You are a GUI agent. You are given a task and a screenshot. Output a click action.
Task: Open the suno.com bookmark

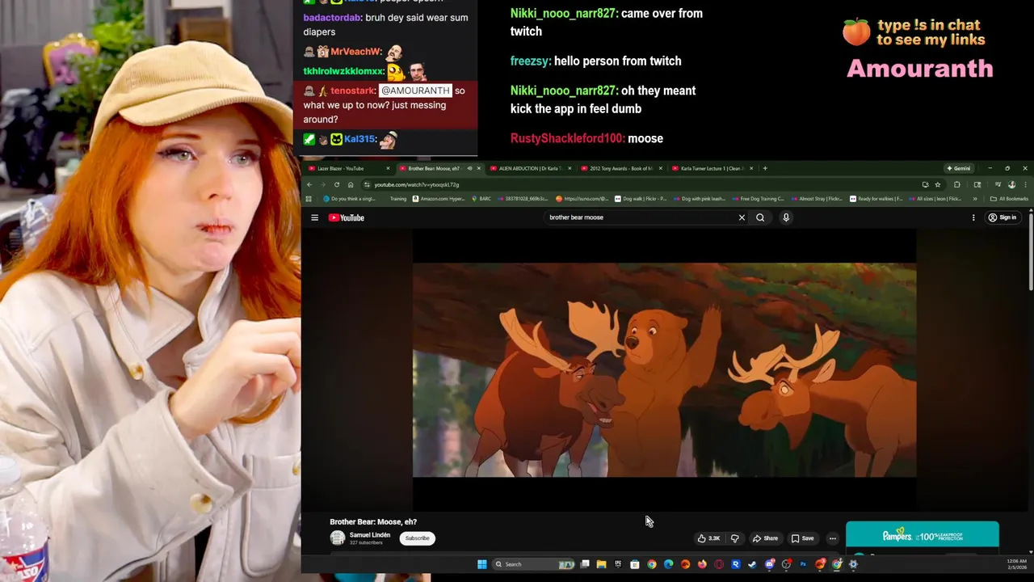(x=582, y=199)
